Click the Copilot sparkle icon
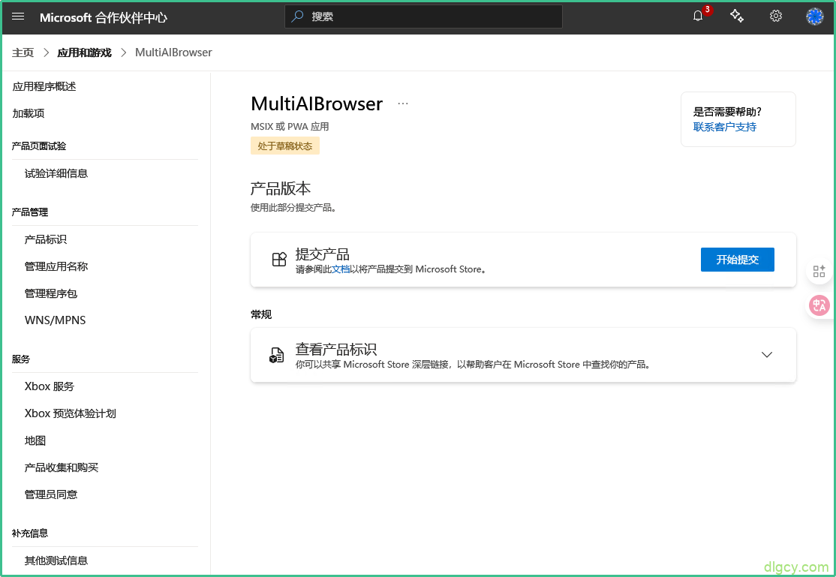Image resolution: width=836 pixels, height=577 pixels. pos(737,17)
